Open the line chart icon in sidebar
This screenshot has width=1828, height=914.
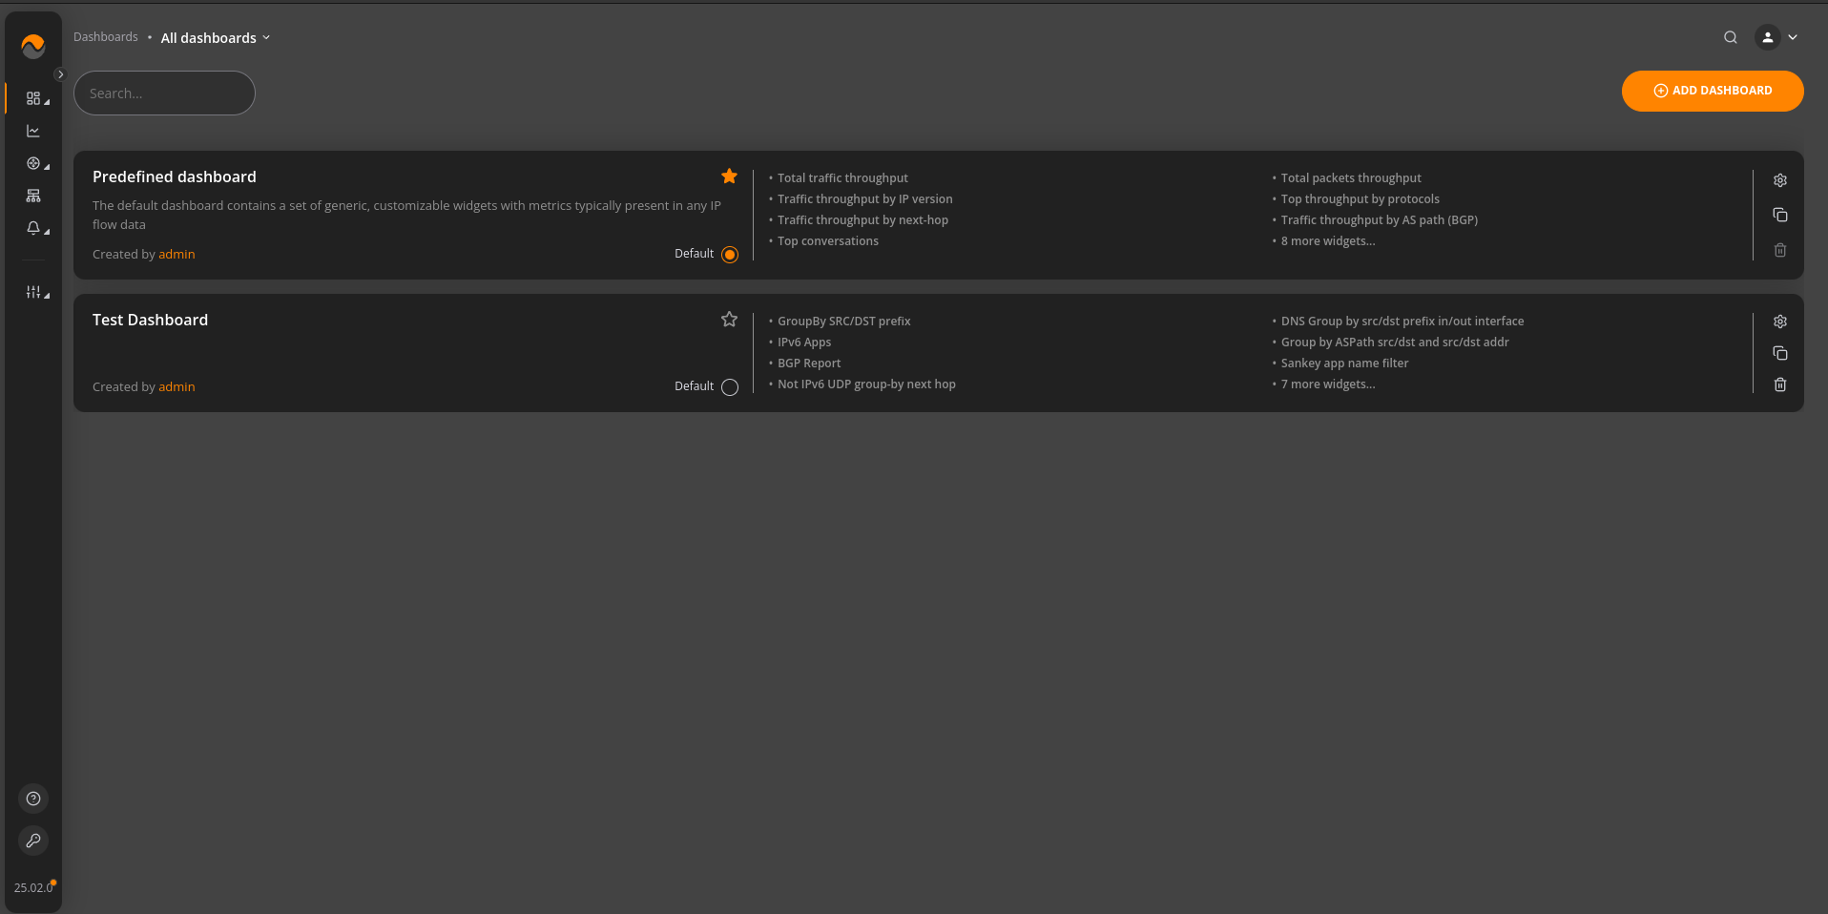coord(33,132)
